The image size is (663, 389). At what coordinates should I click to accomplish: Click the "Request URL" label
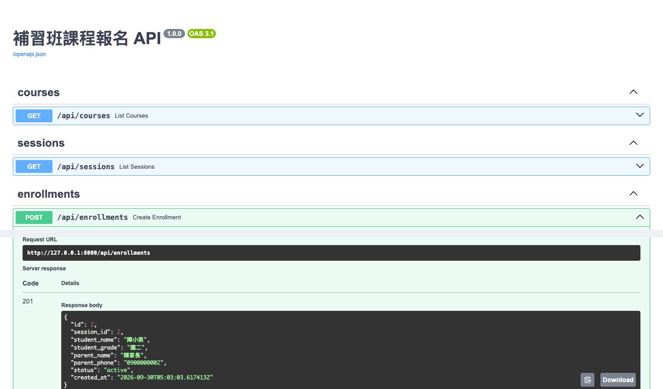click(40, 240)
